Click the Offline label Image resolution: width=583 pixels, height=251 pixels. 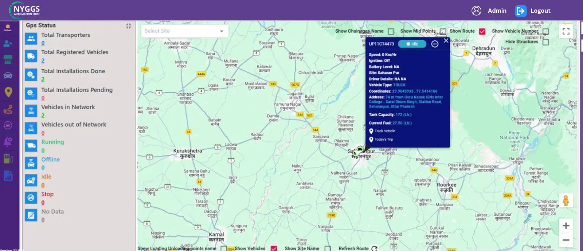[50, 159]
